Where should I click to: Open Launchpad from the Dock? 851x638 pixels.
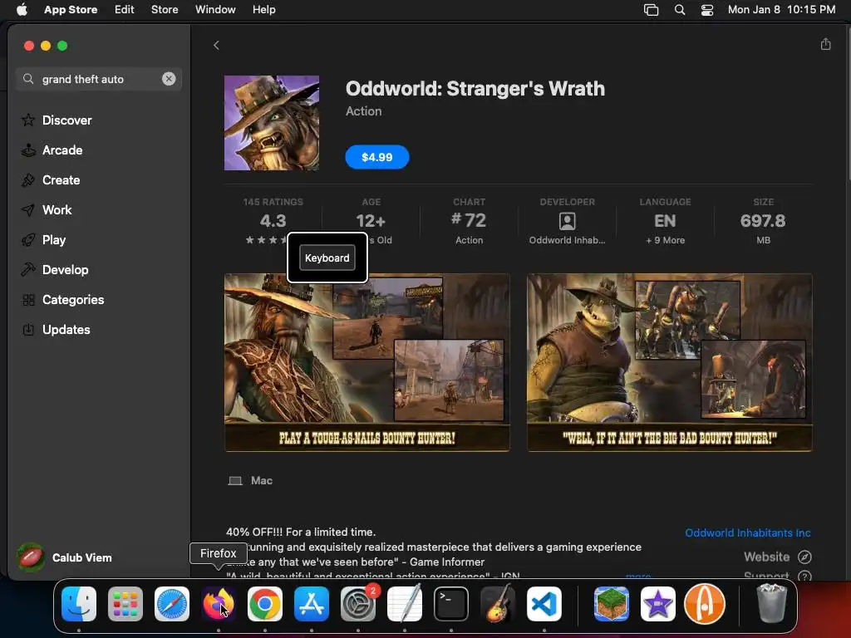pos(125,604)
